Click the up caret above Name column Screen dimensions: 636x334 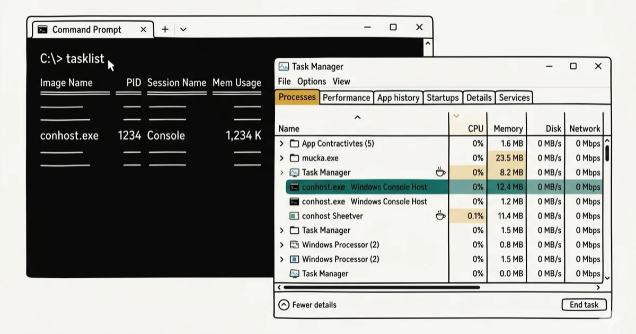point(357,117)
